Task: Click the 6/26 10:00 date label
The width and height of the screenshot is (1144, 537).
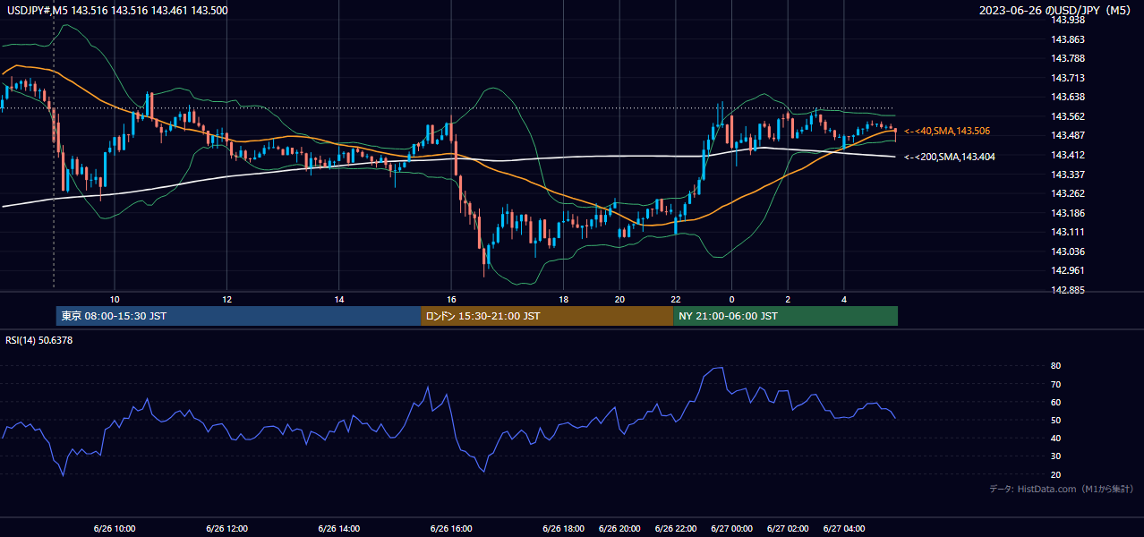Action: 115,529
